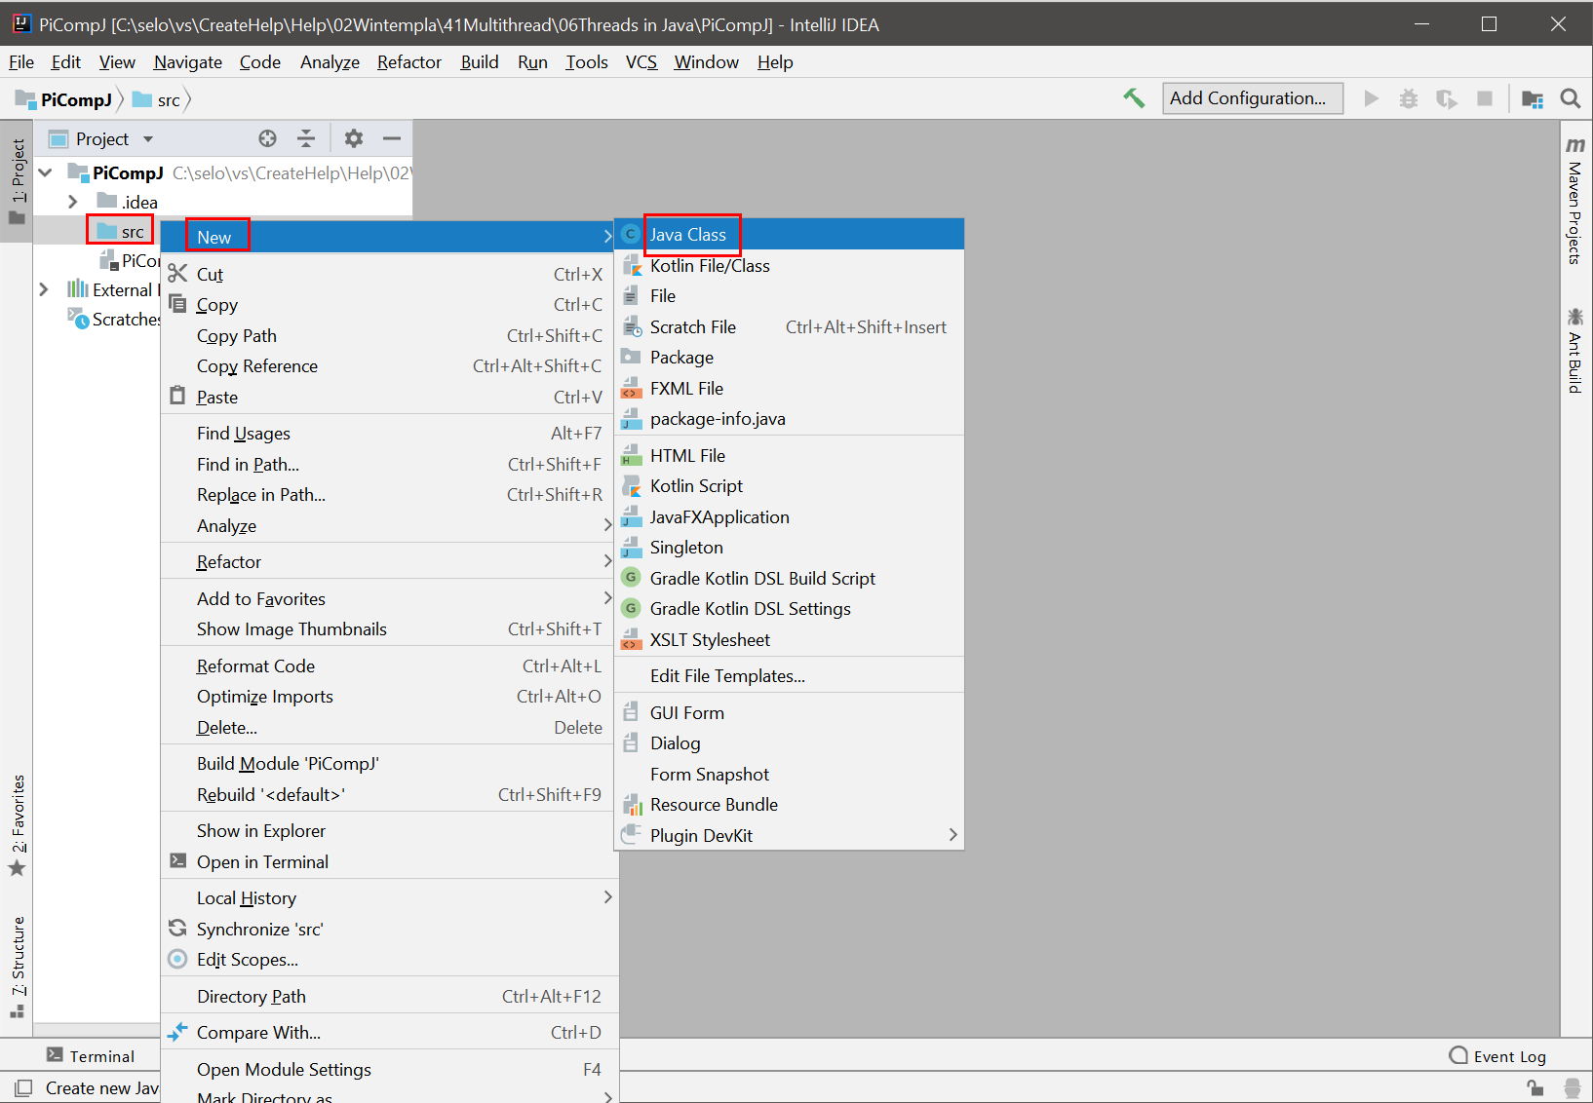
Task: Choose Gradle Kotlin DSL Settings
Action: 789,609
